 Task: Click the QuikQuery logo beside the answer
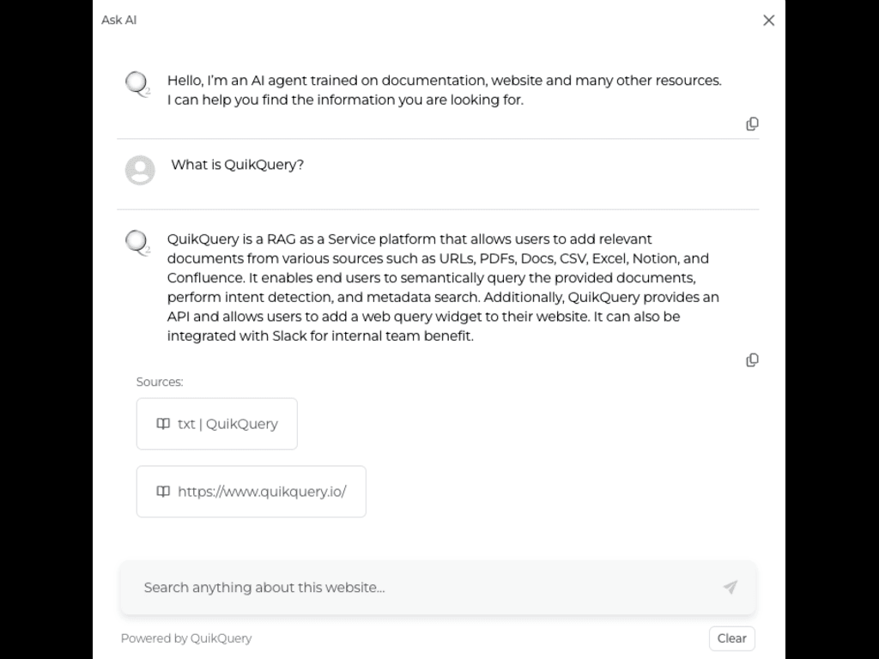click(137, 244)
